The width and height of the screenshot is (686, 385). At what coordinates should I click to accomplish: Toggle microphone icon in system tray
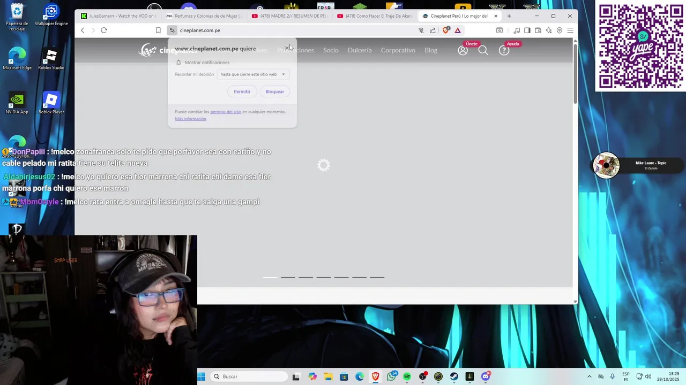click(612, 376)
